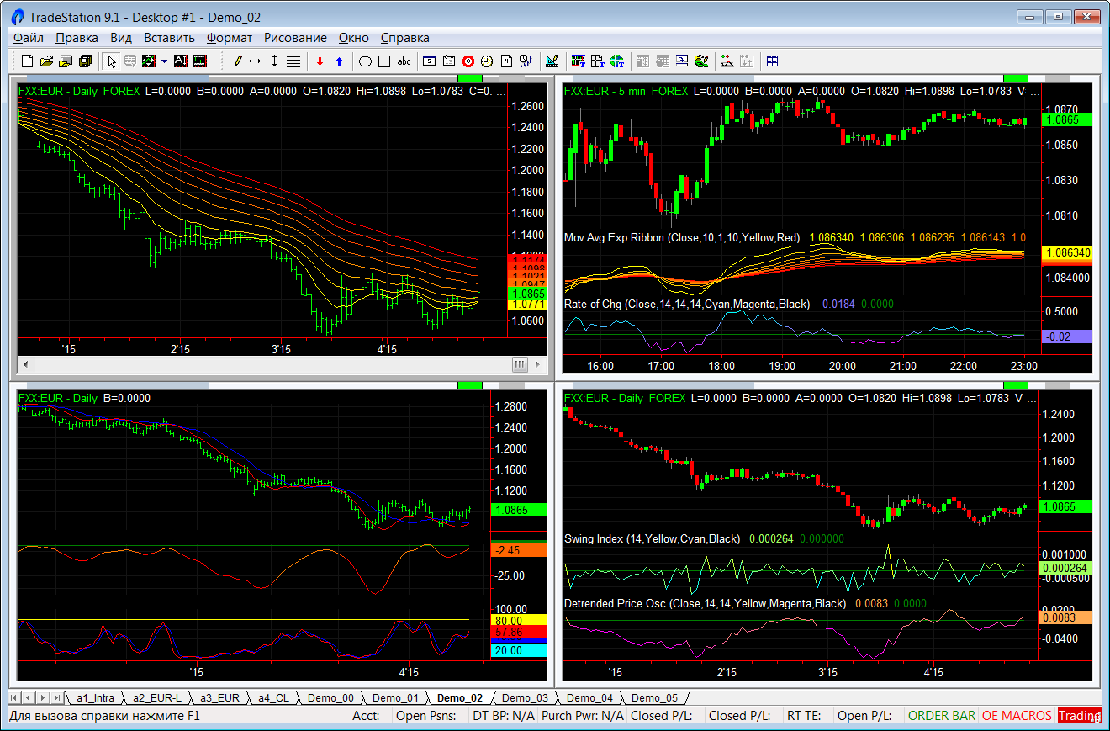Select the parallel horizontal lines tool
The image size is (1110, 731).
[293, 61]
